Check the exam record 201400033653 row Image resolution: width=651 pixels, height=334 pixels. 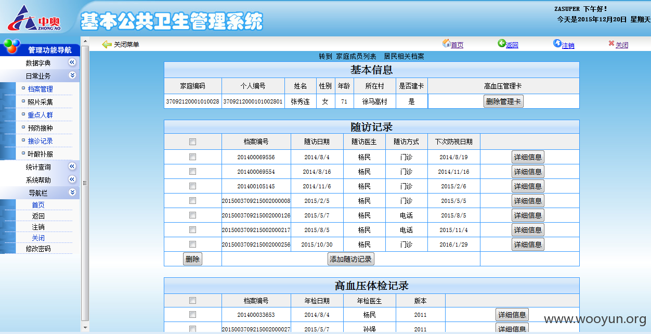(193, 314)
